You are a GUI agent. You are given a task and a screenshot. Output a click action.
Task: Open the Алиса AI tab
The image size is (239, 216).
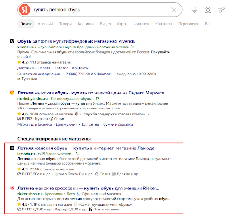coord(45,24)
